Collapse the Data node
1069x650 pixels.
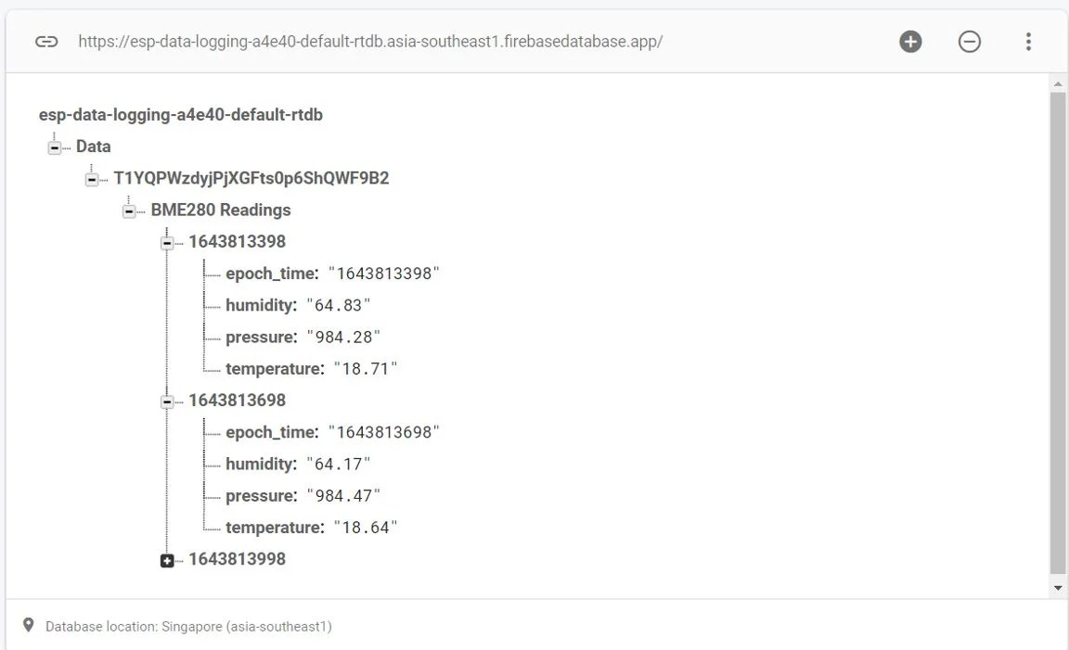click(56, 146)
